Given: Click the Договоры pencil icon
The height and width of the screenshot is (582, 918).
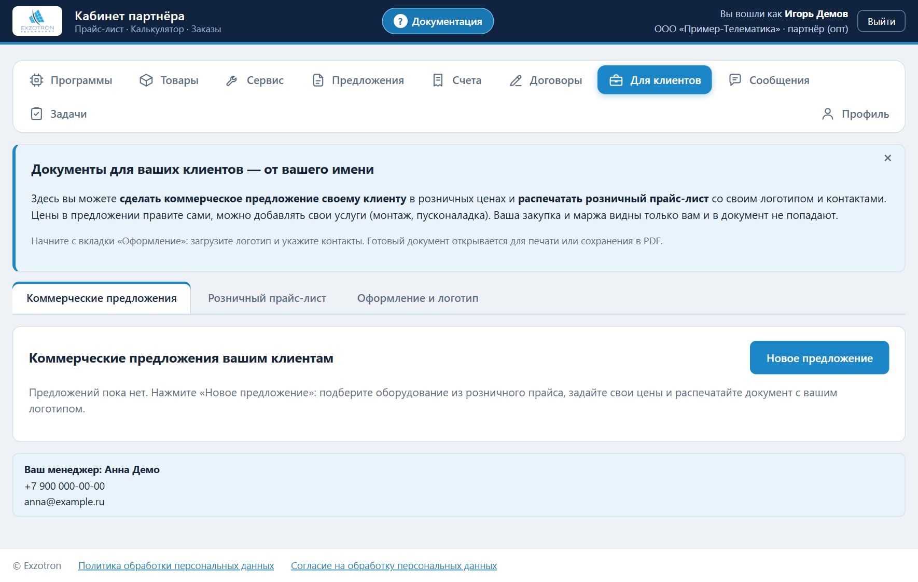Looking at the screenshot, I should click(516, 80).
